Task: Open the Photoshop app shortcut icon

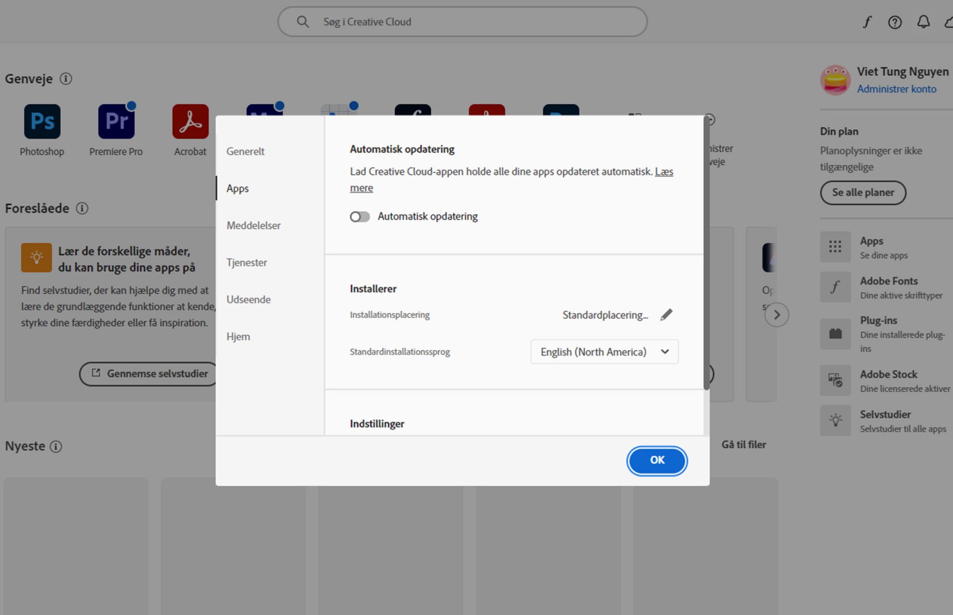Action: pos(42,122)
